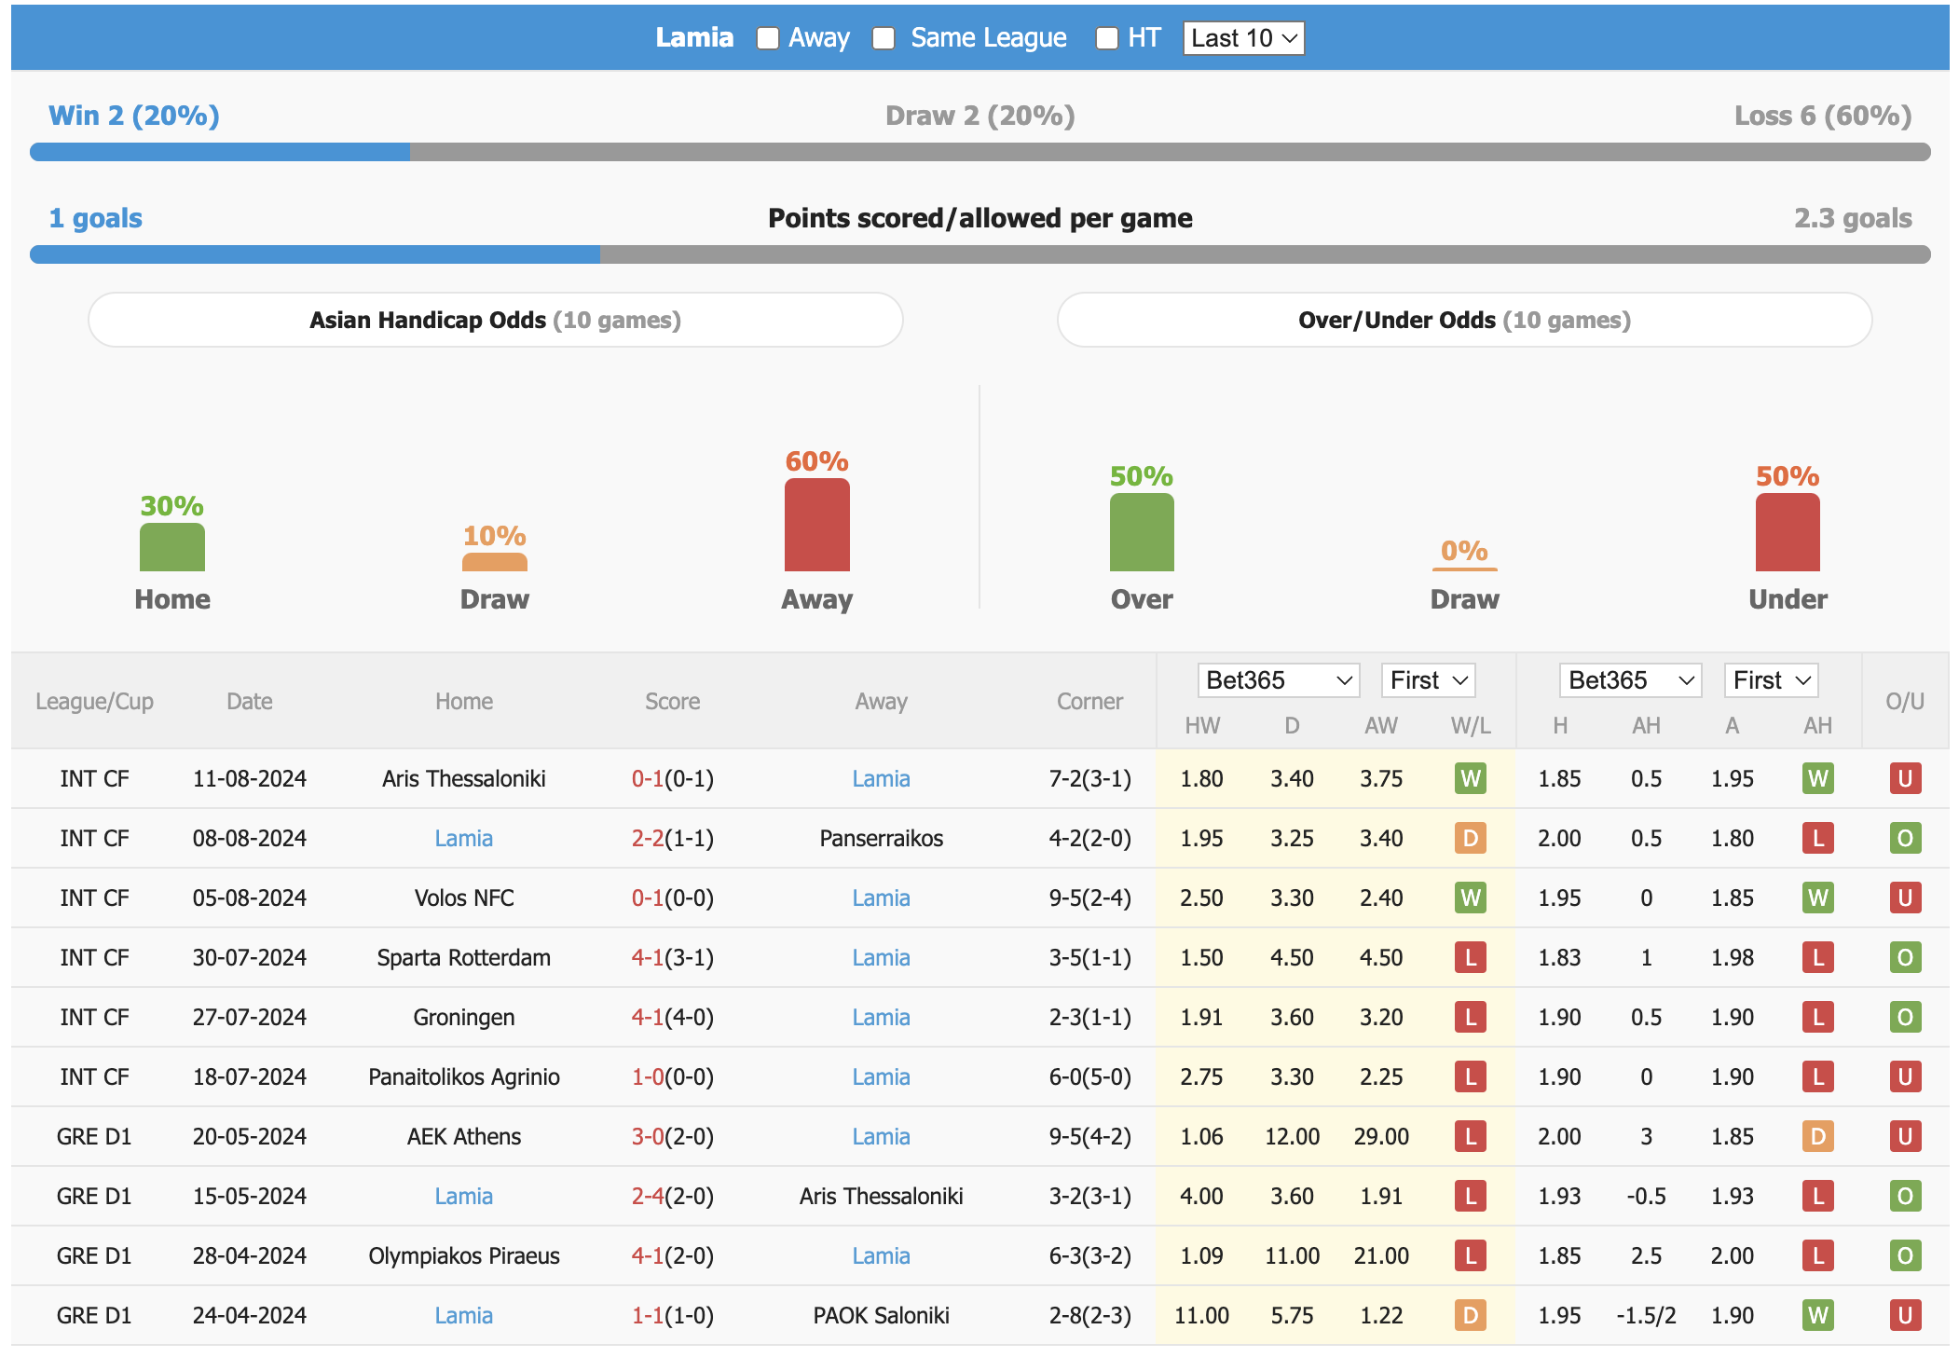Click W/L L badge in 15-05-2024 row
Viewport: 1959px width, 1357px height.
1471,1196
